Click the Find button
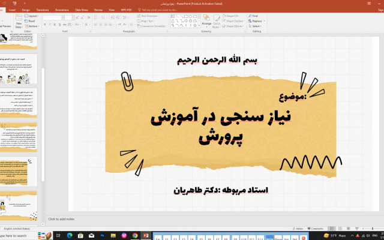 253,16
